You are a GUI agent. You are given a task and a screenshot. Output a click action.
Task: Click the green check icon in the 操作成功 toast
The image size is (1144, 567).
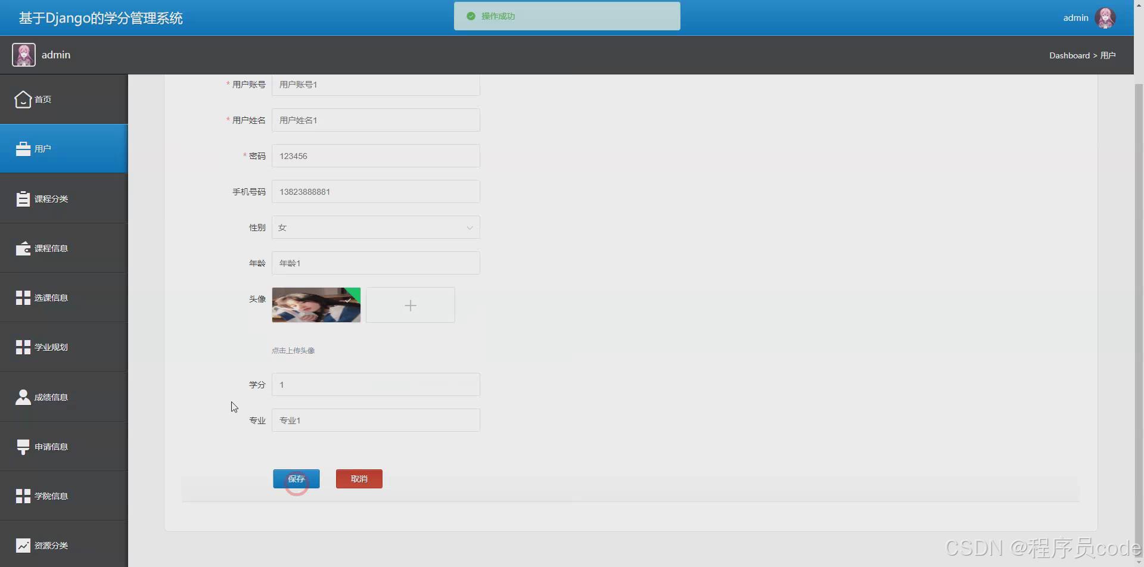[471, 16]
